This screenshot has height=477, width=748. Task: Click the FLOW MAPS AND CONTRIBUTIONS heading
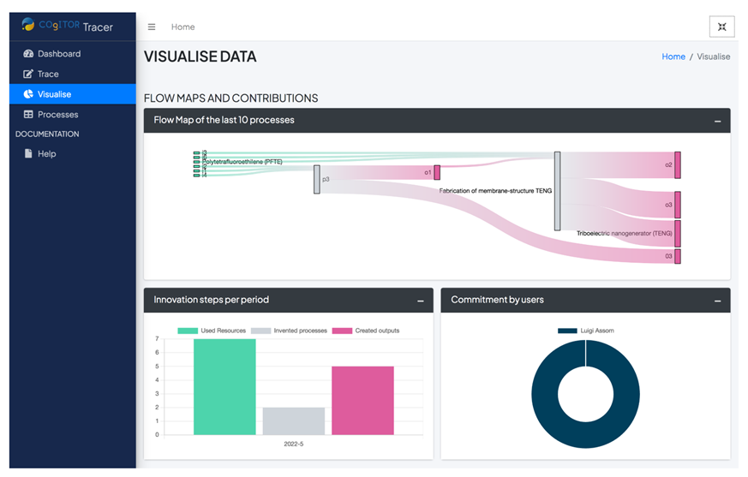pyautogui.click(x=230, y=98)
